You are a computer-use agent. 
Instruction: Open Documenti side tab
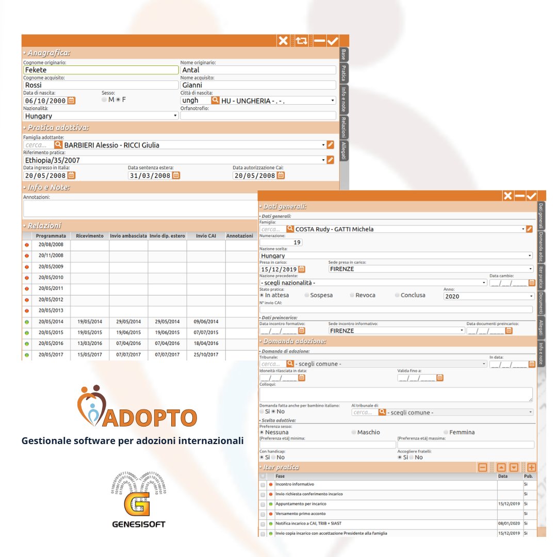pos(540,303)
